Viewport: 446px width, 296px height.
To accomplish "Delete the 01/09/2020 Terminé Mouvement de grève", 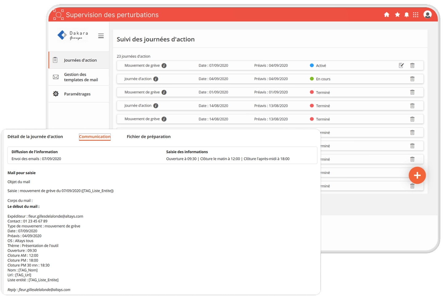I will pyautogui.click(x=412, y=92).
